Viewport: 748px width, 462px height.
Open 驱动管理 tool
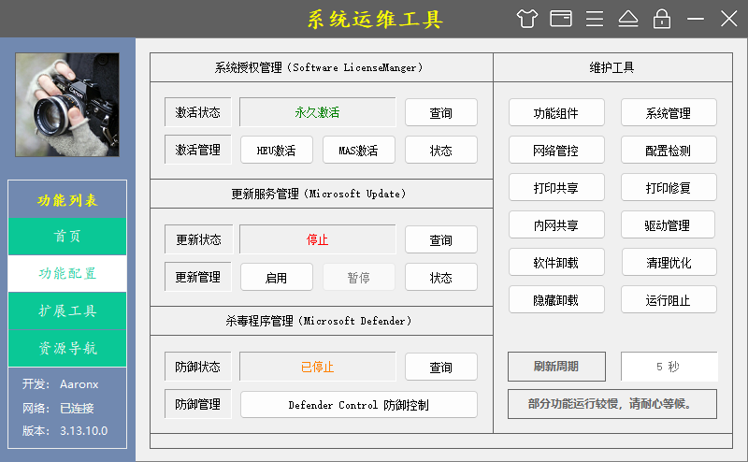668,224
